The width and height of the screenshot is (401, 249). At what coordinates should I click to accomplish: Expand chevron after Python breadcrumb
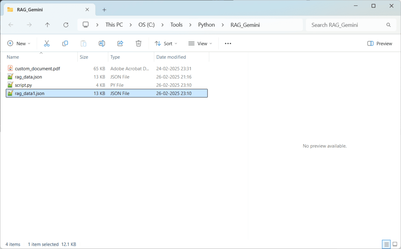point(223,25)
